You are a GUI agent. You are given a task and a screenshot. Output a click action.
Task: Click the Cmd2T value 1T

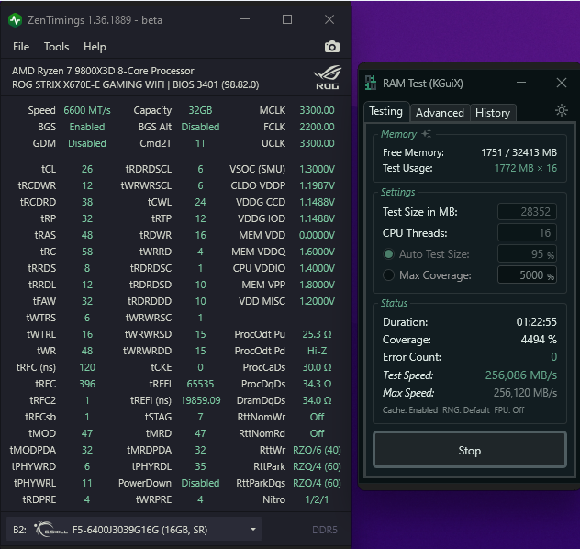[x=200, y=143]
